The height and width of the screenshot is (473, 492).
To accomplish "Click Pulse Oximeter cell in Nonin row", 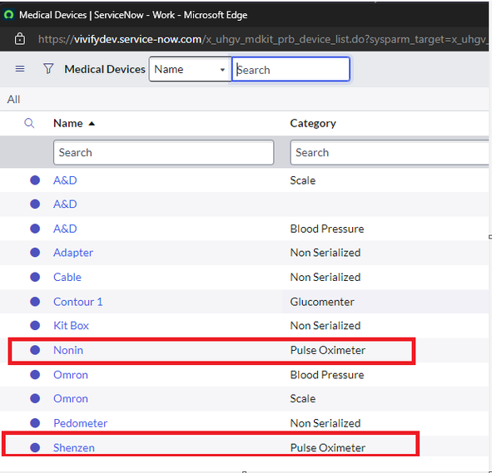I will pos(327,350).
